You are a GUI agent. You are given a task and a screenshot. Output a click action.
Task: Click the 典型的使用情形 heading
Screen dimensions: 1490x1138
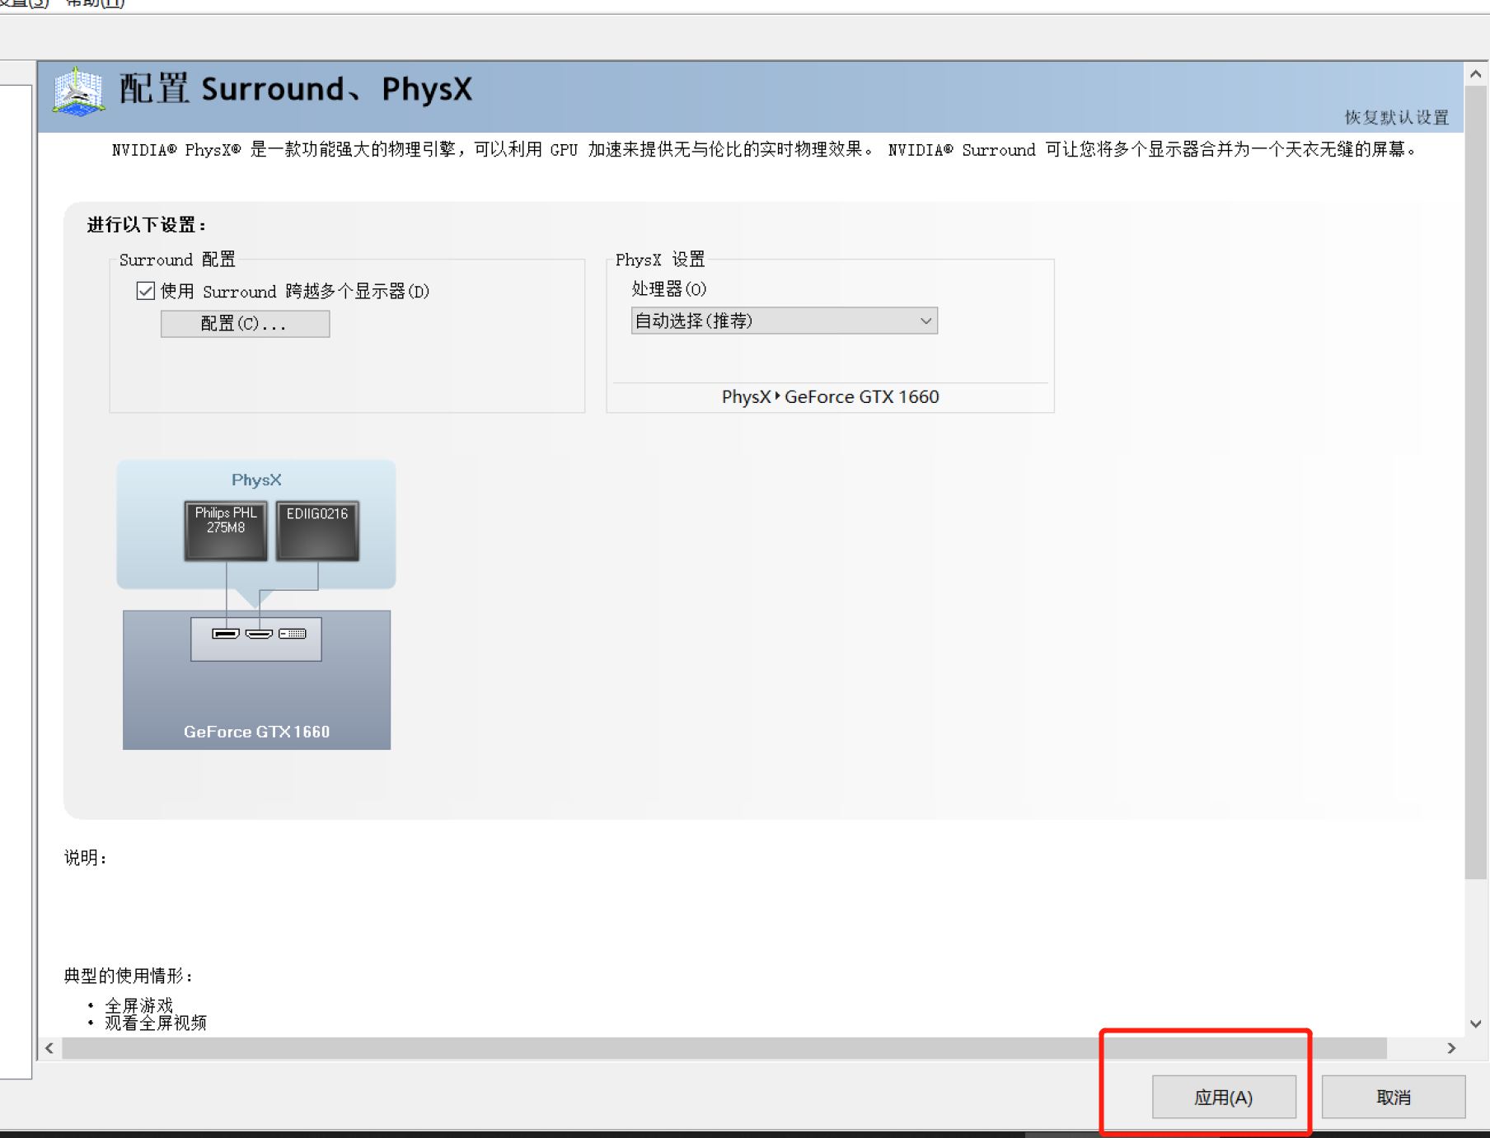(x=129, y=976)
